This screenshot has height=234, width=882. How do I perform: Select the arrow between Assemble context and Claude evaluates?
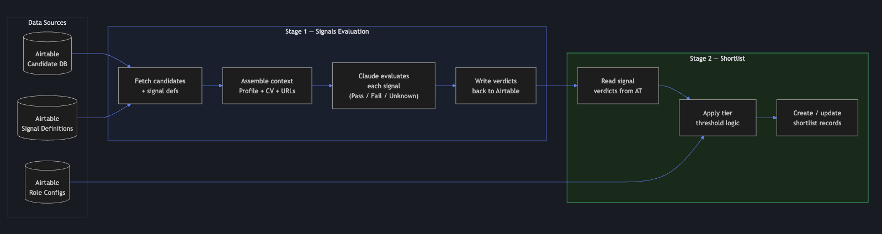(322, 86)
